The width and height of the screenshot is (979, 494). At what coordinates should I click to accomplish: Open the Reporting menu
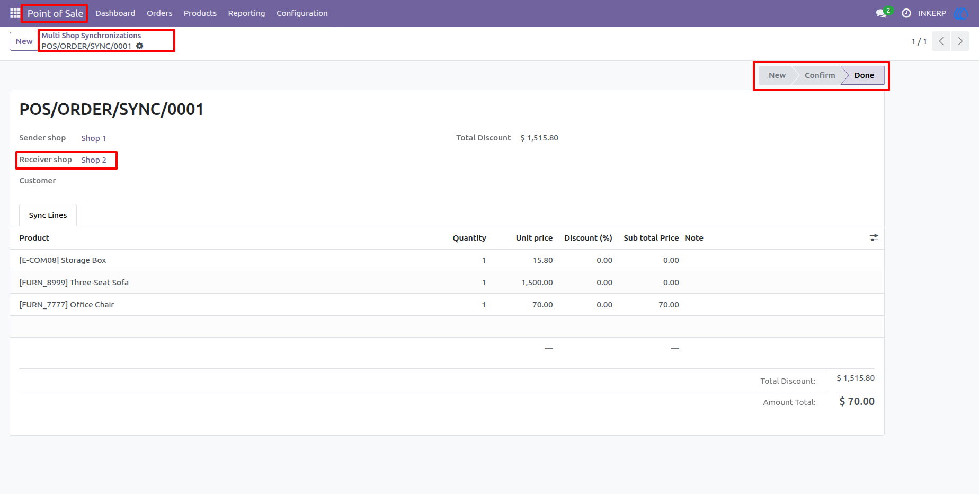tap(246, 13)
